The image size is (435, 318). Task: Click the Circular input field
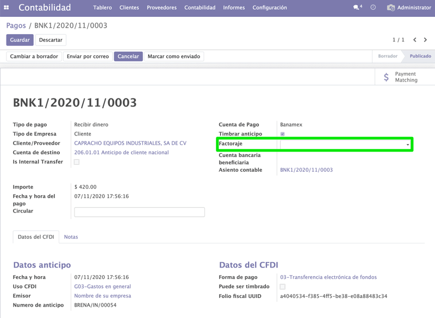pyautogui.click(x=140, y=212)
